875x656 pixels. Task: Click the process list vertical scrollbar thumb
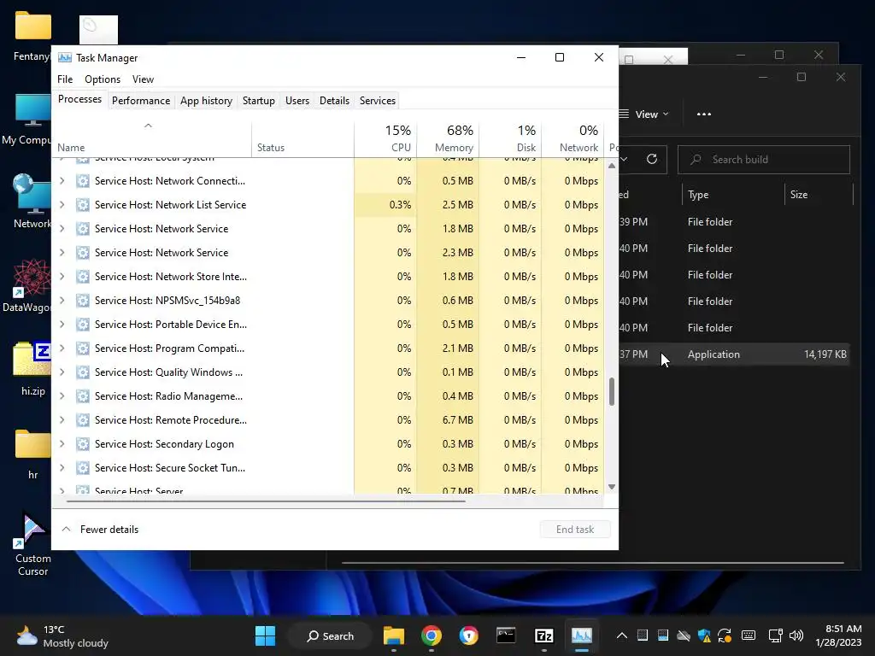(612, 391)
